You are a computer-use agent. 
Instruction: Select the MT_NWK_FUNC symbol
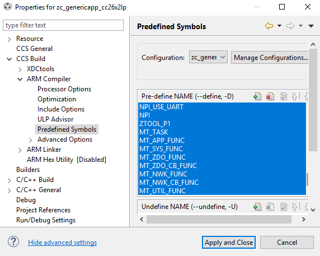222,174
